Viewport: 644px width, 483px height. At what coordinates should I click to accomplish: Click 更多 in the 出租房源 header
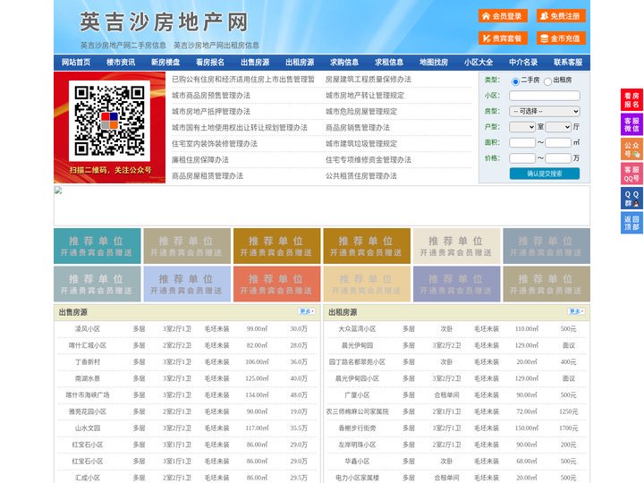576,311
